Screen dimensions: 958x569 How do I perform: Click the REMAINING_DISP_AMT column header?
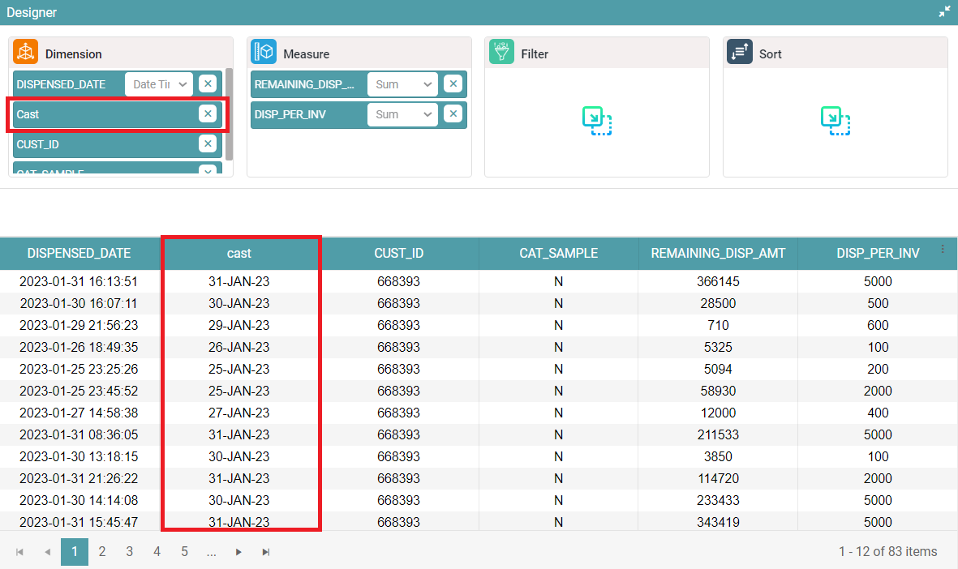(x=718, y=253)
